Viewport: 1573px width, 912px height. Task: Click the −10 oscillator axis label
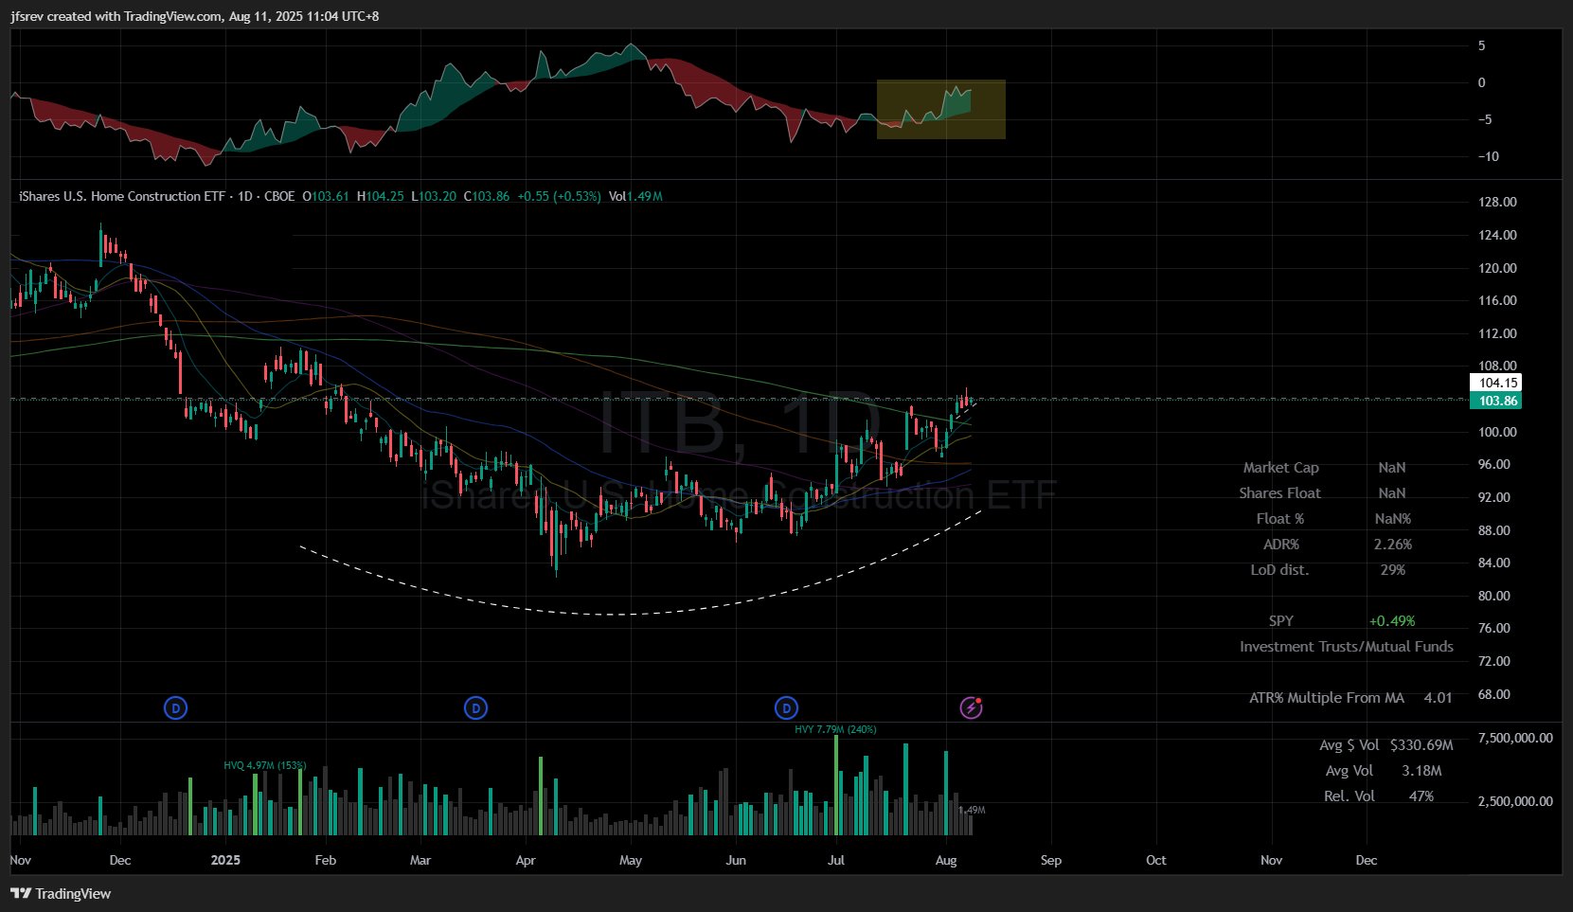(1488, 156)
